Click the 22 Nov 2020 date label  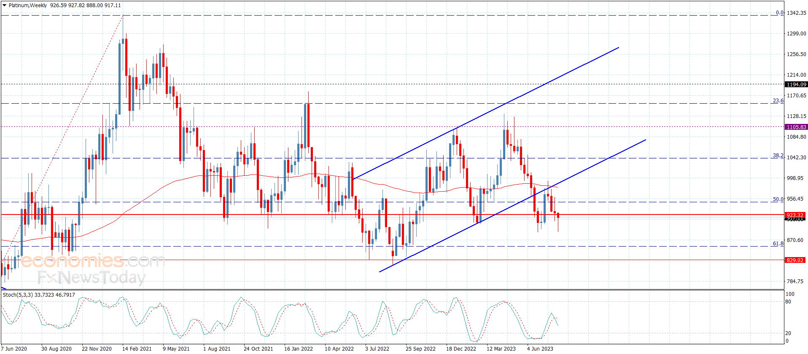pos(97,349)
